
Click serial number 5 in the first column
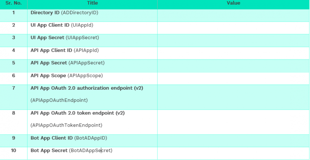click(14, 63)
